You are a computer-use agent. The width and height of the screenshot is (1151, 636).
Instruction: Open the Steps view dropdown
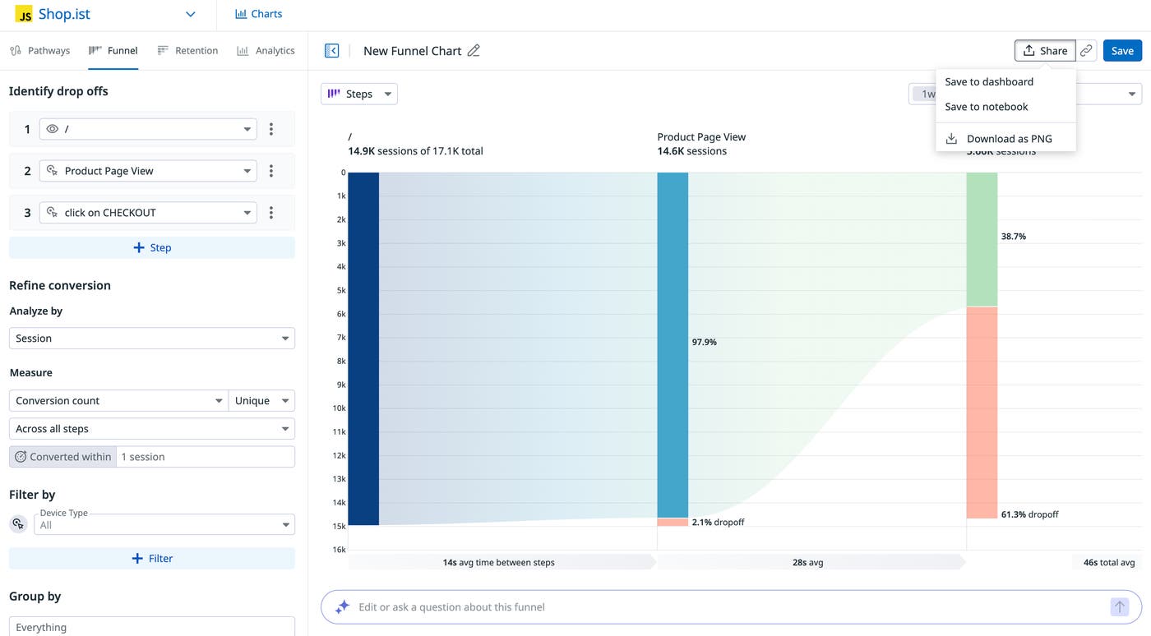point(359,94)
